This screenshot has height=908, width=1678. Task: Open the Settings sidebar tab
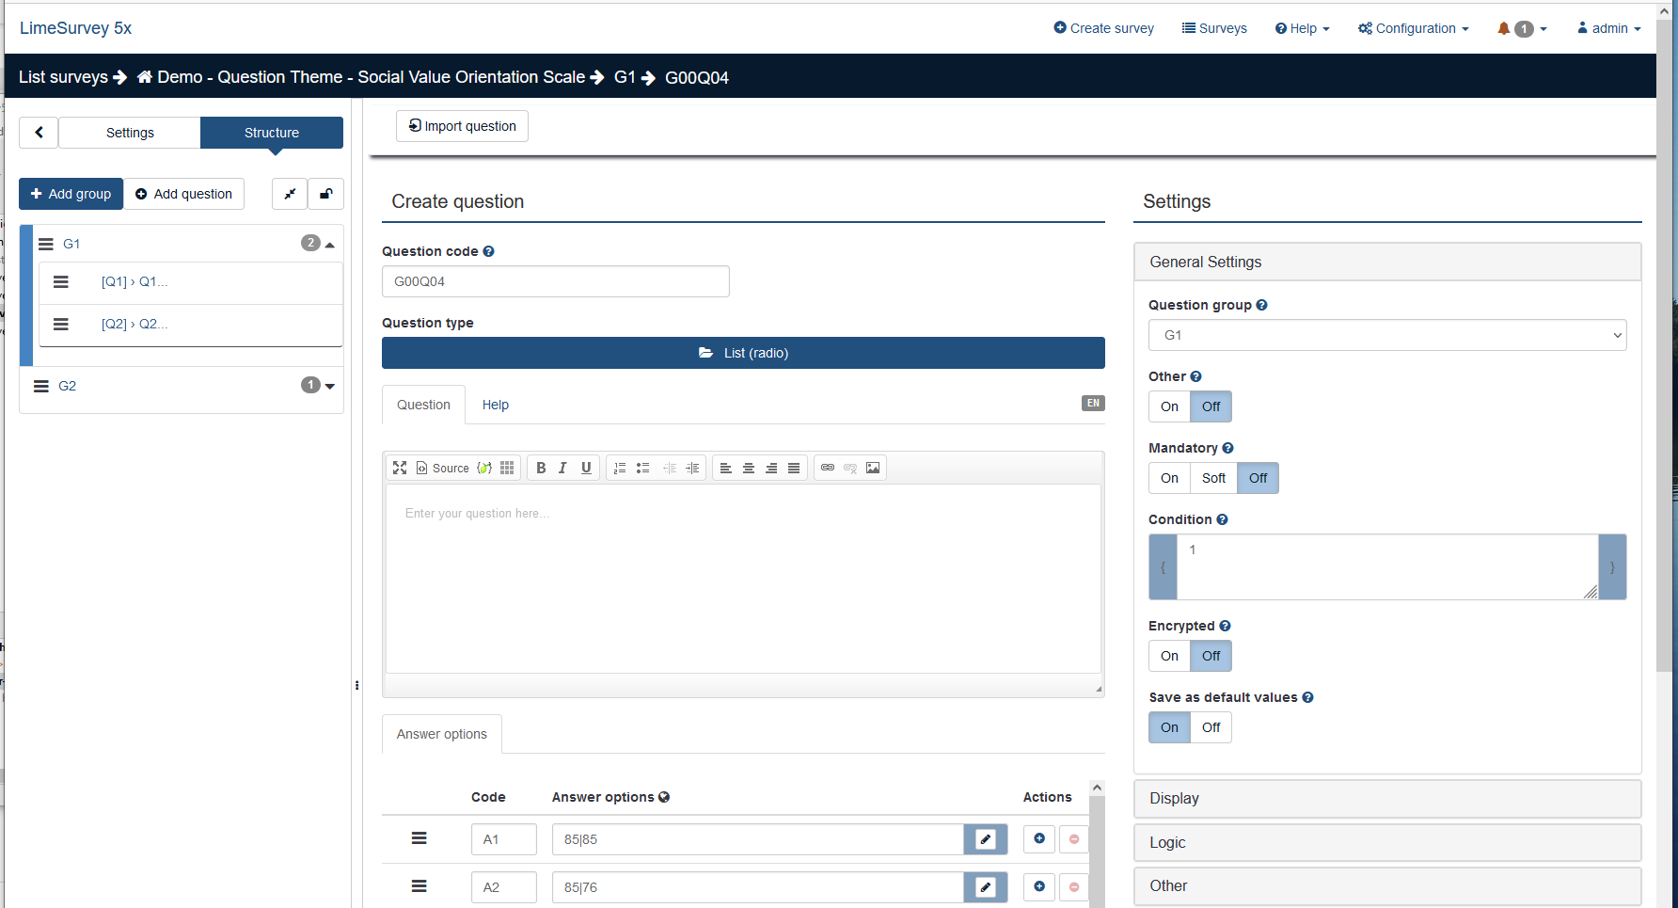130,133
